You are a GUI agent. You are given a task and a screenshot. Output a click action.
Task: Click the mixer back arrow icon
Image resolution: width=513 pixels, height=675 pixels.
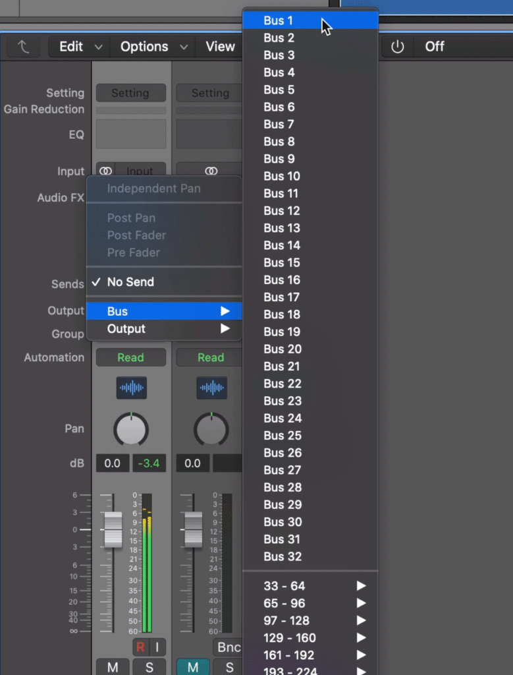[x=23, y=47]
